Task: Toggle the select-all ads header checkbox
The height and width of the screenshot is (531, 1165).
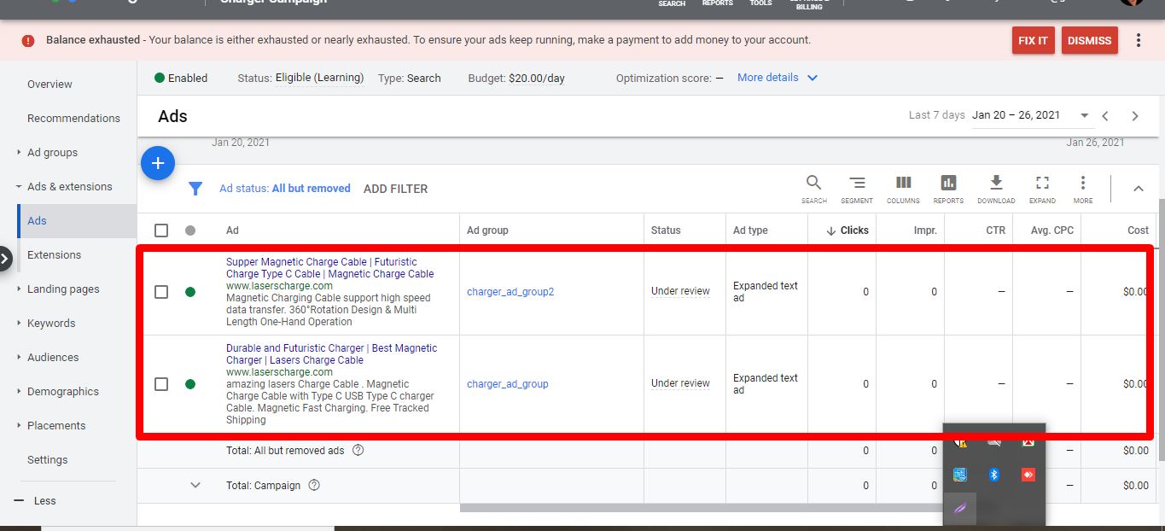Action: 161,230
